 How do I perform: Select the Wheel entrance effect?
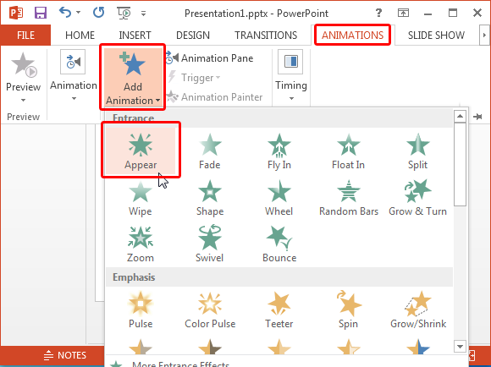[279, 197]
